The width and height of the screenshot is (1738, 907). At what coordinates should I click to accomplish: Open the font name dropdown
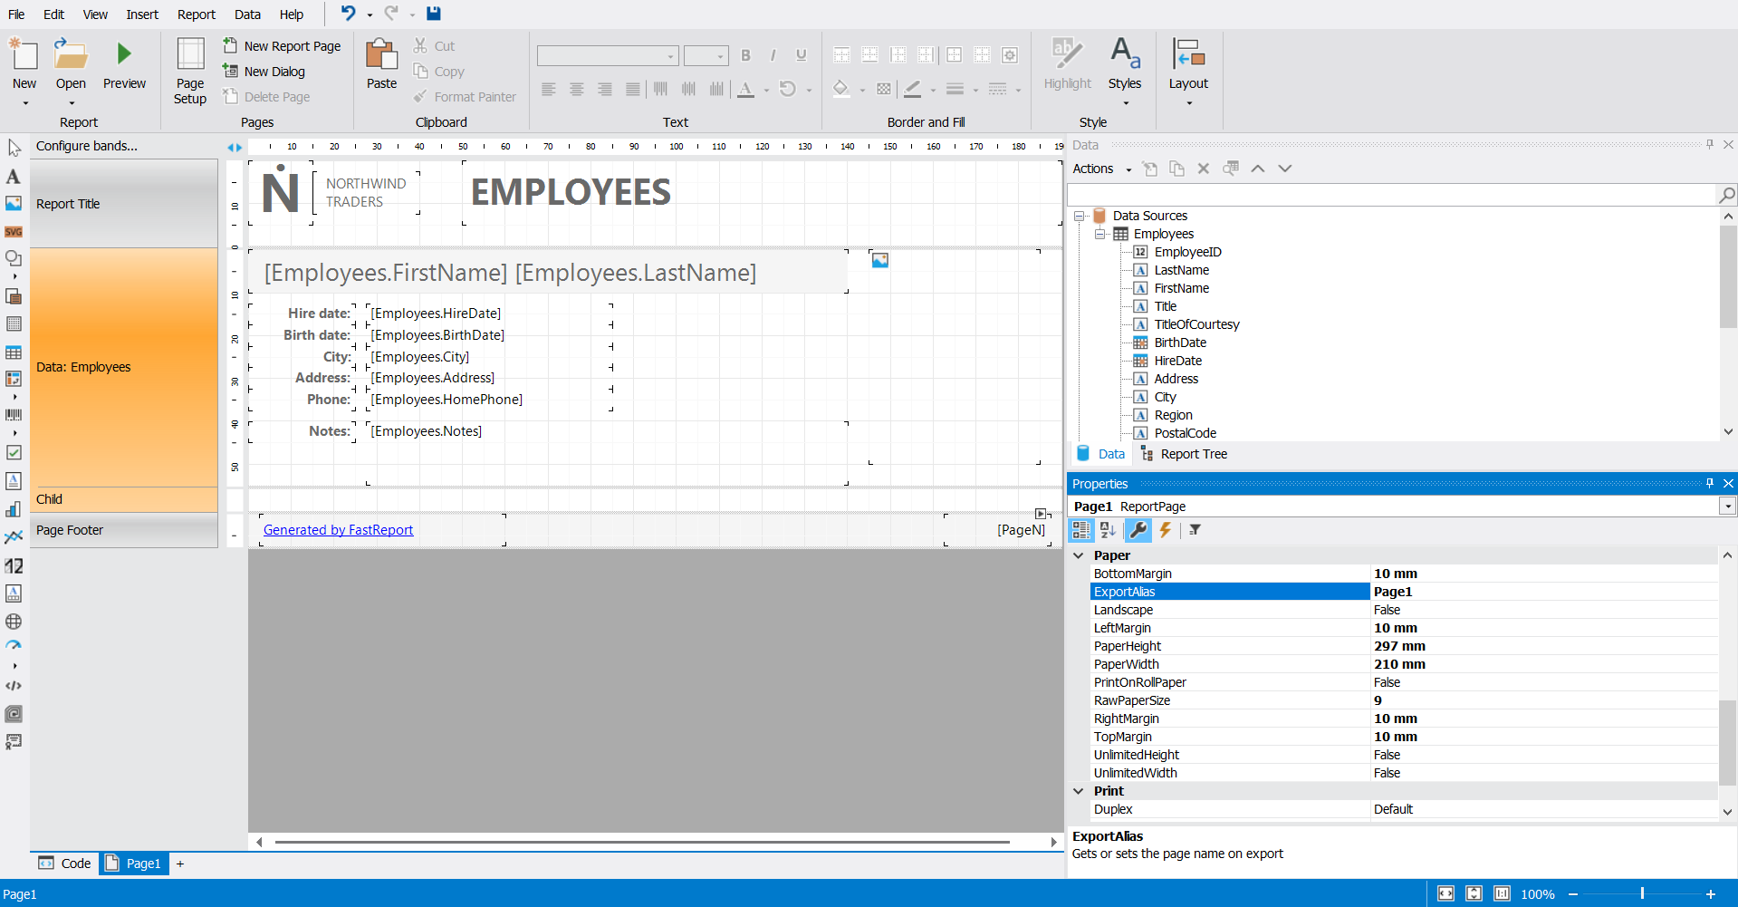671,56
